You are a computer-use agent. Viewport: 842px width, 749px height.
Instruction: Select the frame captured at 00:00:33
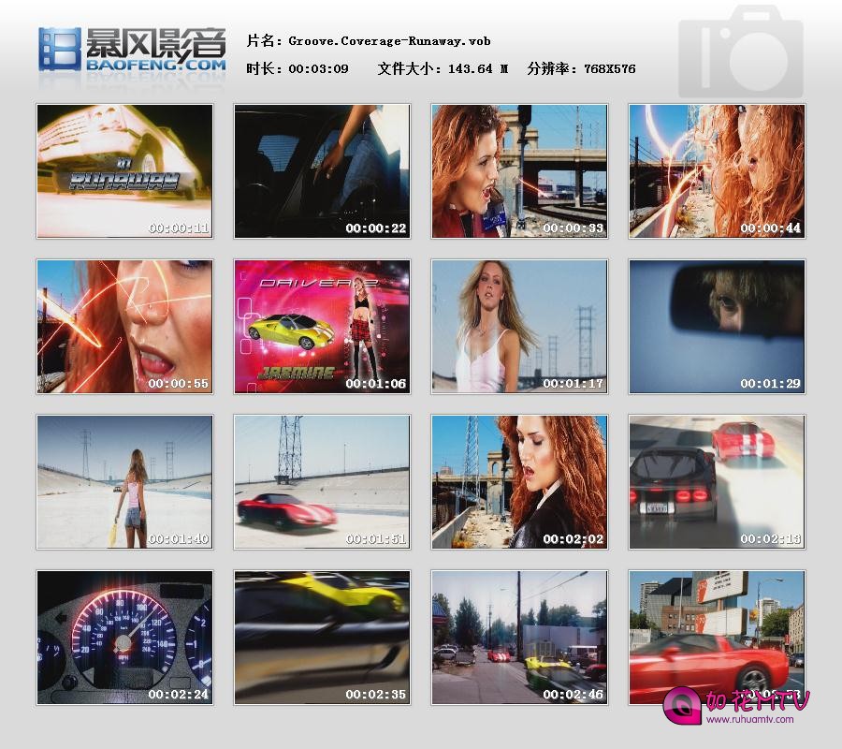(520, 171)
